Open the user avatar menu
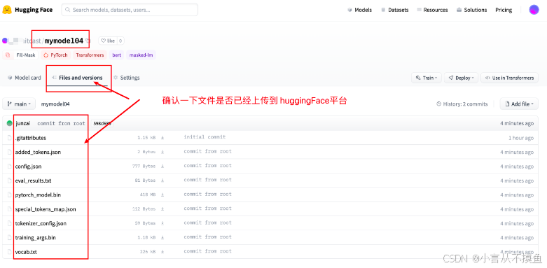This screenshot has width=547, height=268. point(534,10)
